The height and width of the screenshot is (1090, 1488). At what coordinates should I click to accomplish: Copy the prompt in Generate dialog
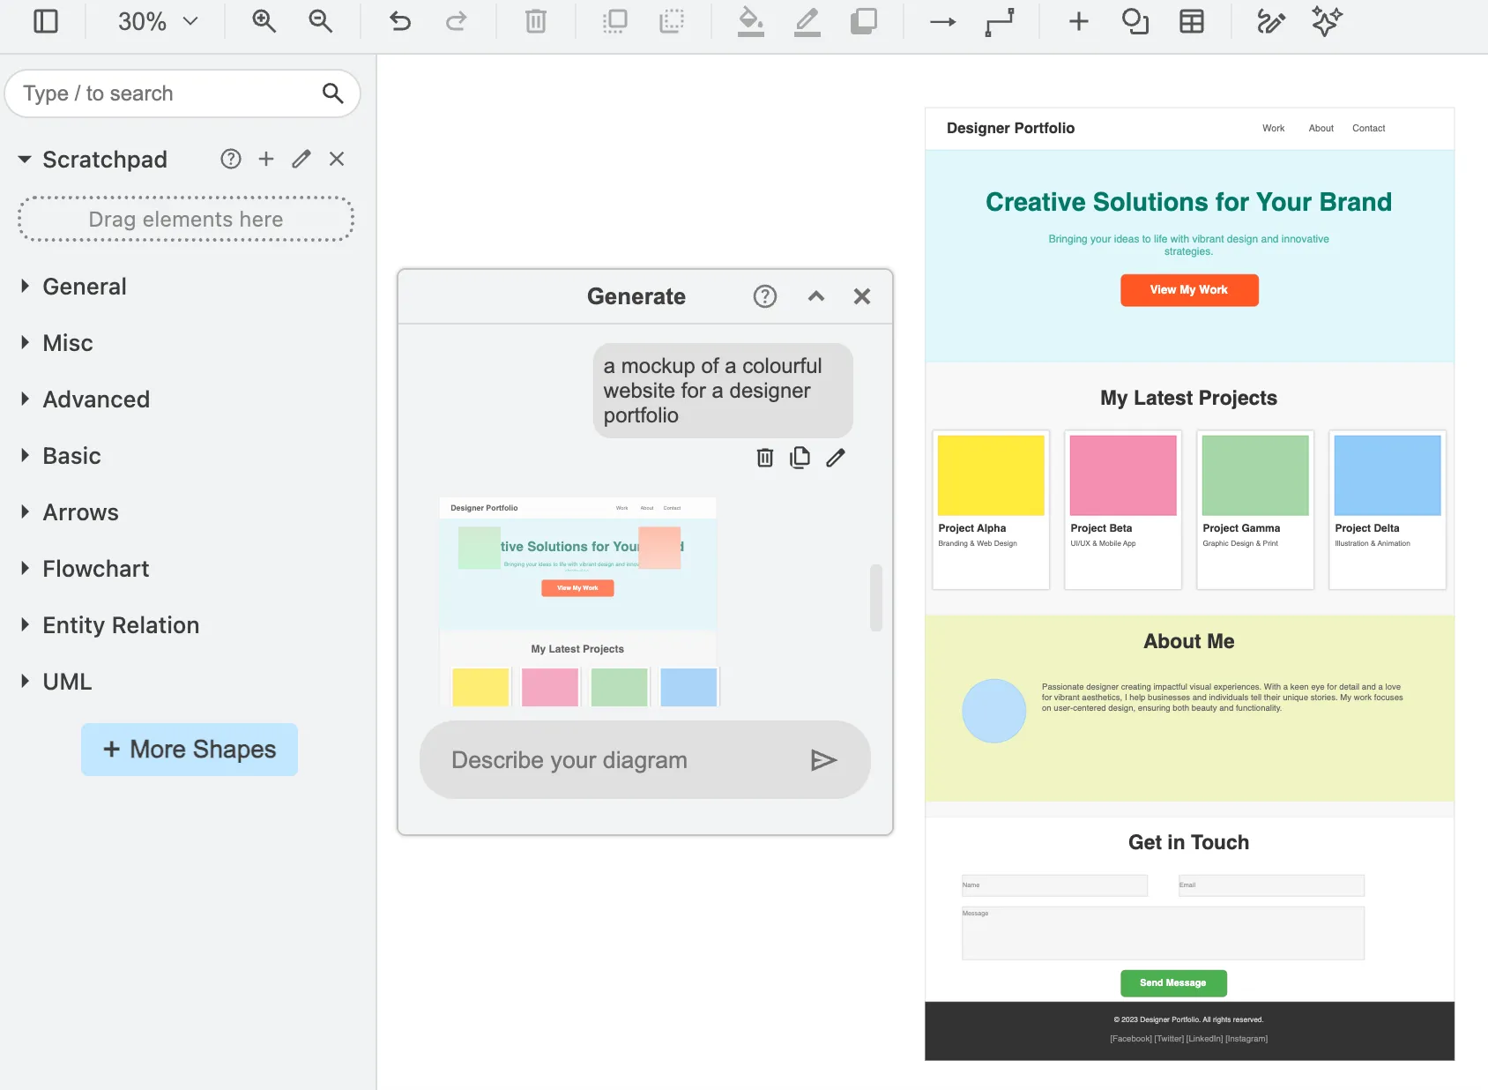(x=800, y=458)
